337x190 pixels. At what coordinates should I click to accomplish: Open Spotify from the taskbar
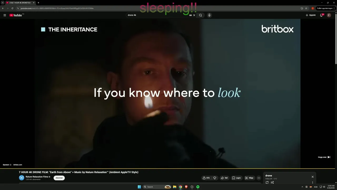pos(198,187)
